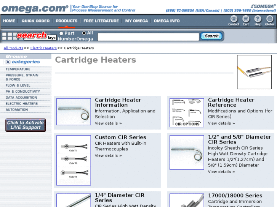Click the 17000/18000 Series title
This screenshot has width=277, height=207.
(x=235, y=195)
